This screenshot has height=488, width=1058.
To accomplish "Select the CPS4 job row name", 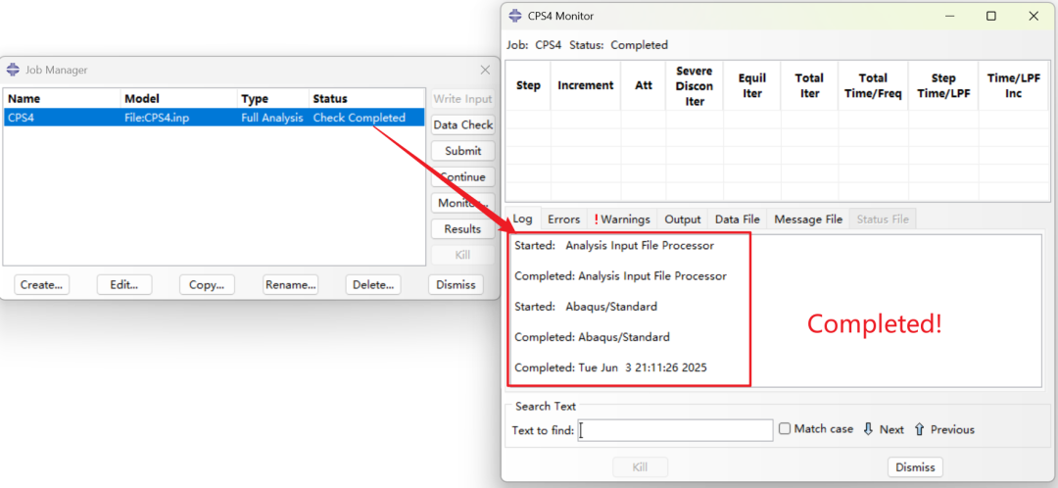I will 19,118.
